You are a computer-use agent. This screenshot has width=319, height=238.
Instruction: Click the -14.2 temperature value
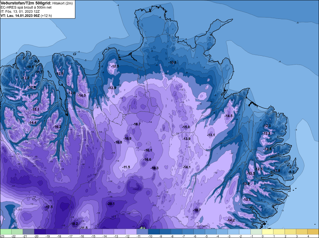coord(231,220)
